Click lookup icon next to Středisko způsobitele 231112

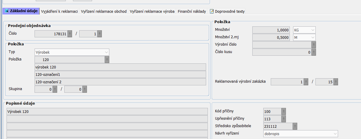click(295, 126)
